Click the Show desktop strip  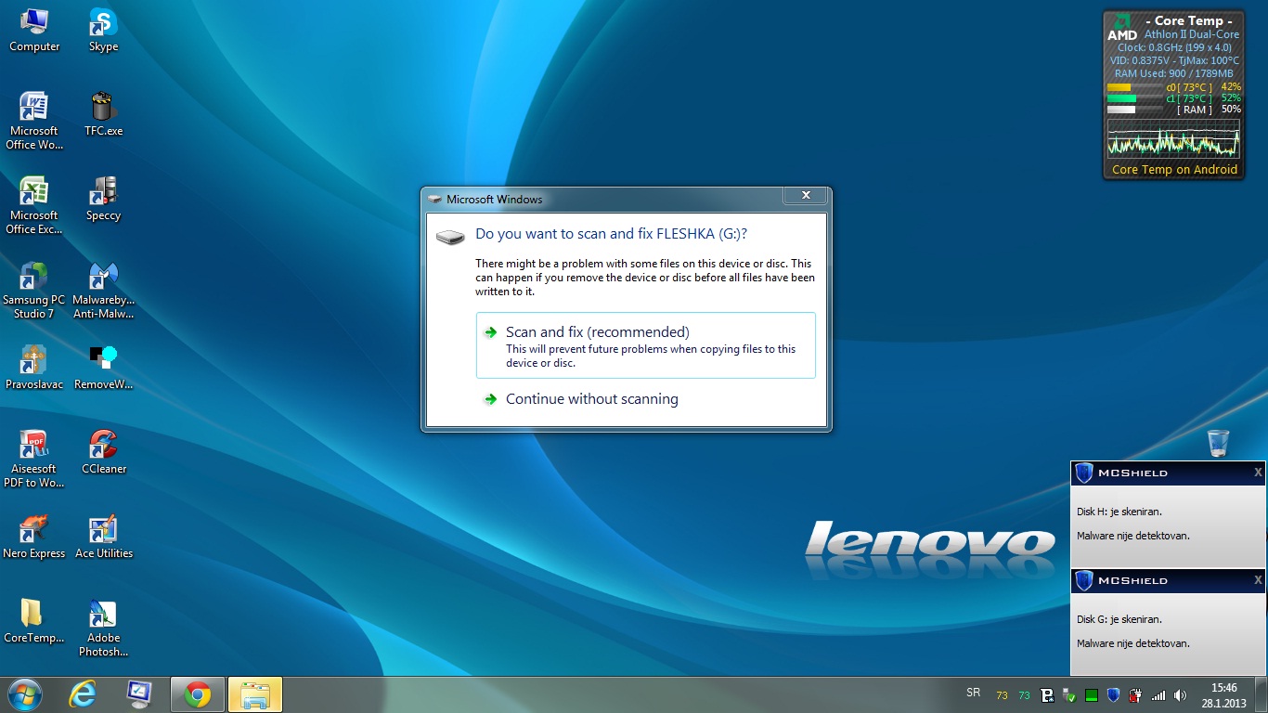click(1262, 694)
